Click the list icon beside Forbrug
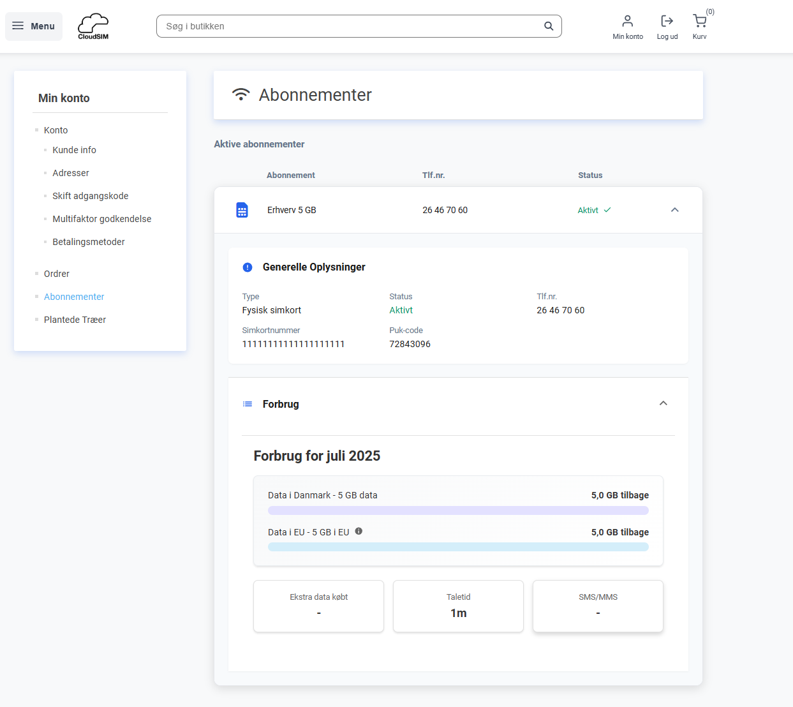This screenshot has width=793, height=707. click(x=248, y=404)
